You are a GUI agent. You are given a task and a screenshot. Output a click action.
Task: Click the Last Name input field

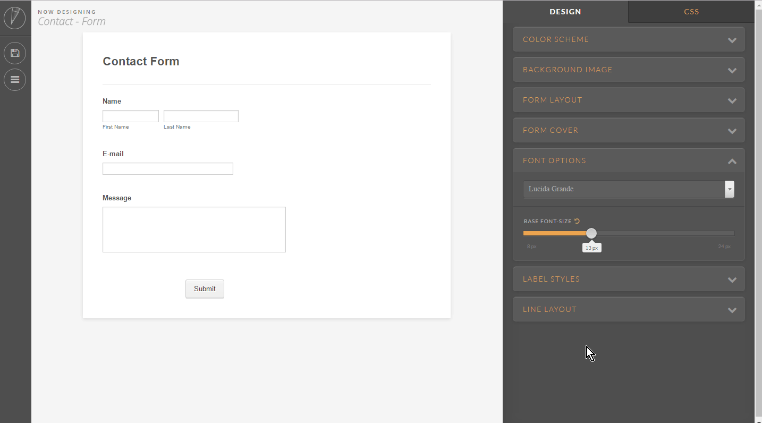tap(201, 116)
